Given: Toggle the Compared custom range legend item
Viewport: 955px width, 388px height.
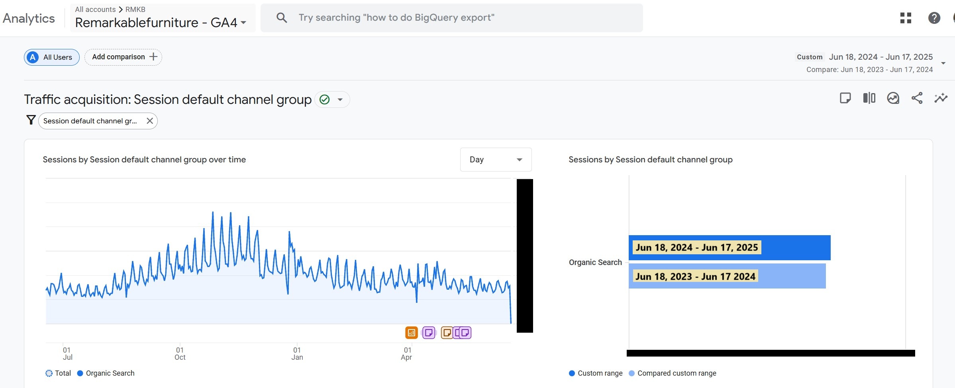Looking at the screenshot, I should (x=673, y=373).
